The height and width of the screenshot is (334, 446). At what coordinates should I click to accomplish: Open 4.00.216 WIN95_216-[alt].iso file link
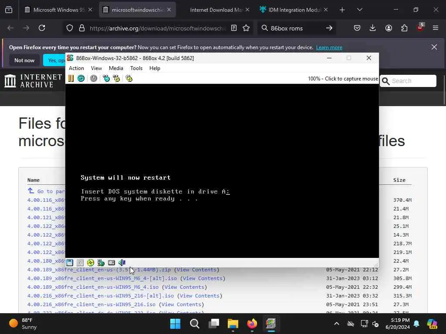[101, 296]
